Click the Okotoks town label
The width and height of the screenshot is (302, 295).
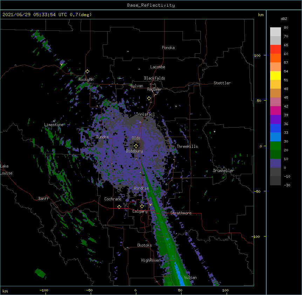(x=144, y=245)
